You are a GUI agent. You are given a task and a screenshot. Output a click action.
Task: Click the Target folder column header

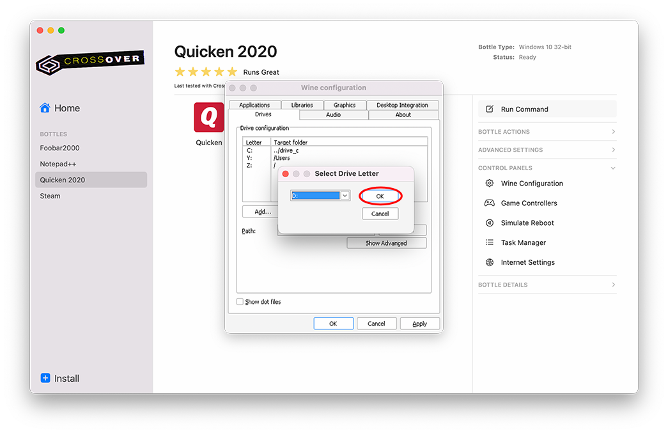point(349,142)
